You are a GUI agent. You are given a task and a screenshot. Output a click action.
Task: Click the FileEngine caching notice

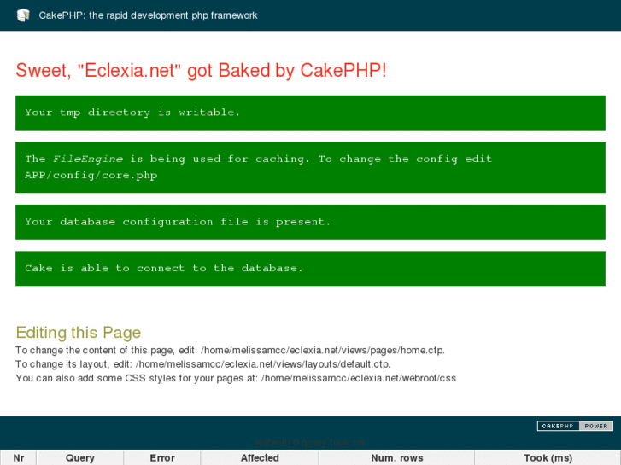point(310,167)
